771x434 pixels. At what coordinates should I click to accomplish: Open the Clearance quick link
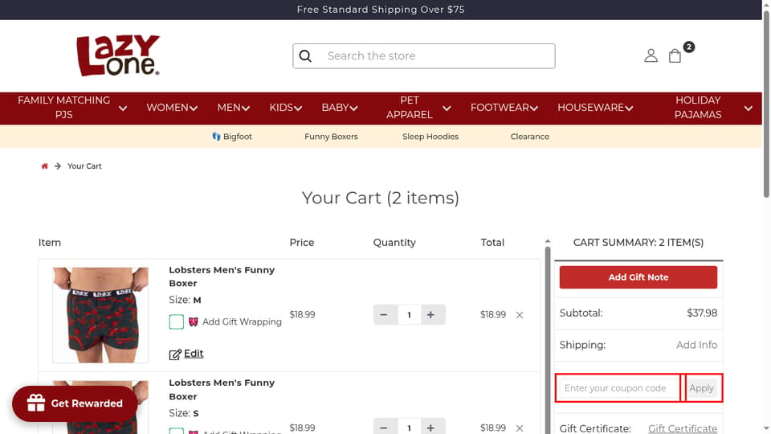529,137
